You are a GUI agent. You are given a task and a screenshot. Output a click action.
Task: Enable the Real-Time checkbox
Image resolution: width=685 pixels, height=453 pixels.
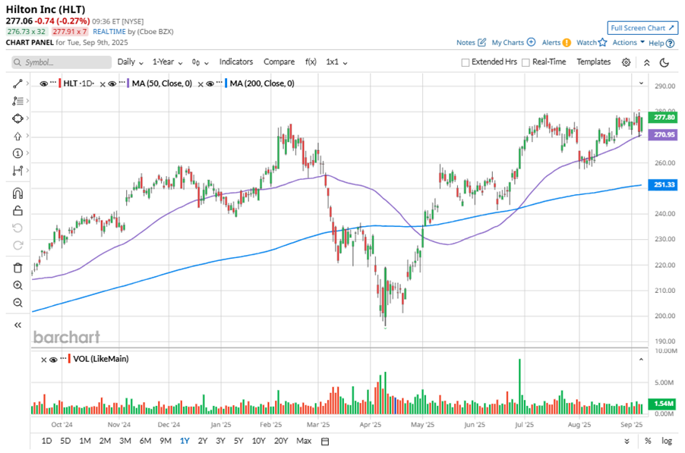coord(526,62)
